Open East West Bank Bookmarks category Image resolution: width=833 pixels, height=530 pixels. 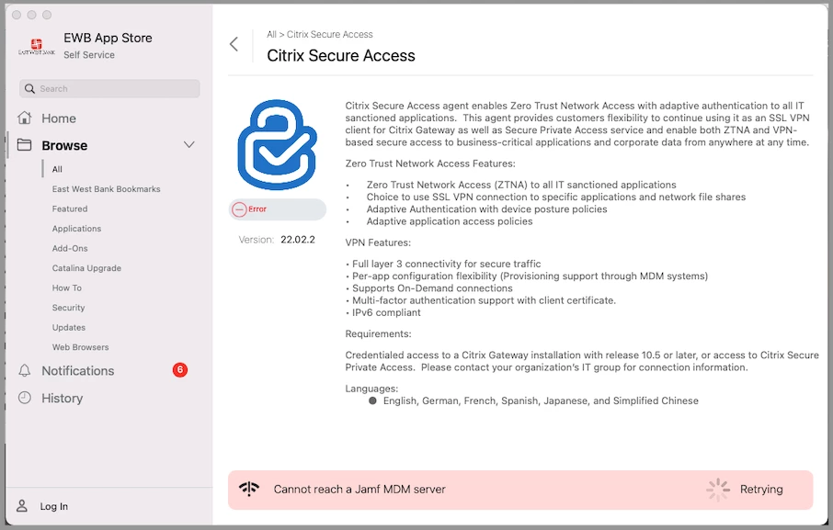pos(107,189)
